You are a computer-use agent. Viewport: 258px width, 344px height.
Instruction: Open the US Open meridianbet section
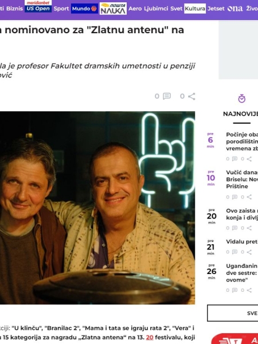(38, 6)
